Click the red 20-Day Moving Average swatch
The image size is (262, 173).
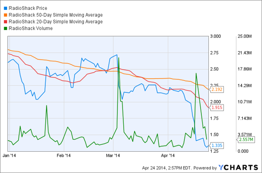click(5, 22)
